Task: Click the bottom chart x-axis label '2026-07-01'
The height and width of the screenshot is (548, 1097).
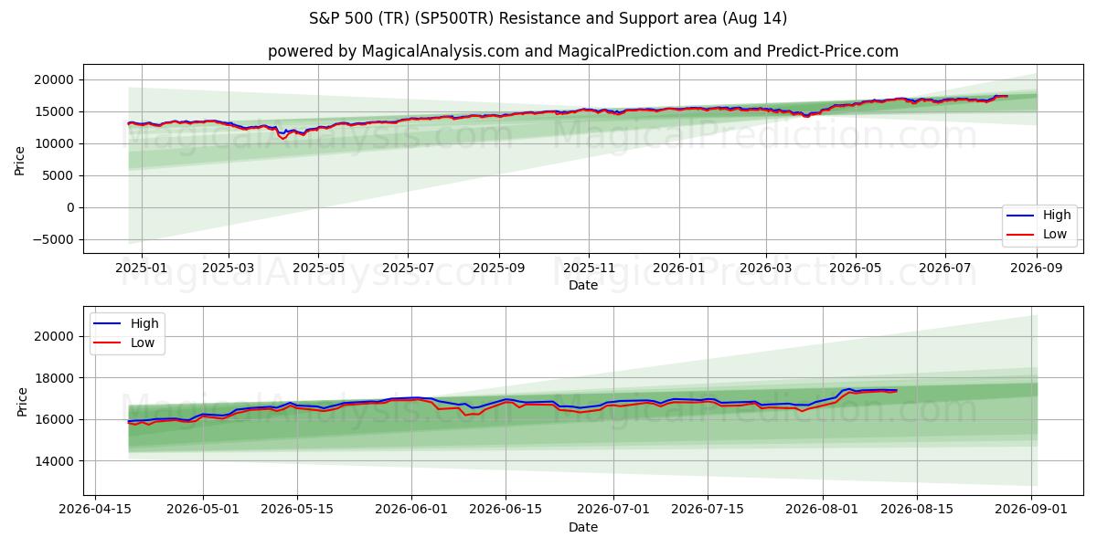Action: [612, 511]
